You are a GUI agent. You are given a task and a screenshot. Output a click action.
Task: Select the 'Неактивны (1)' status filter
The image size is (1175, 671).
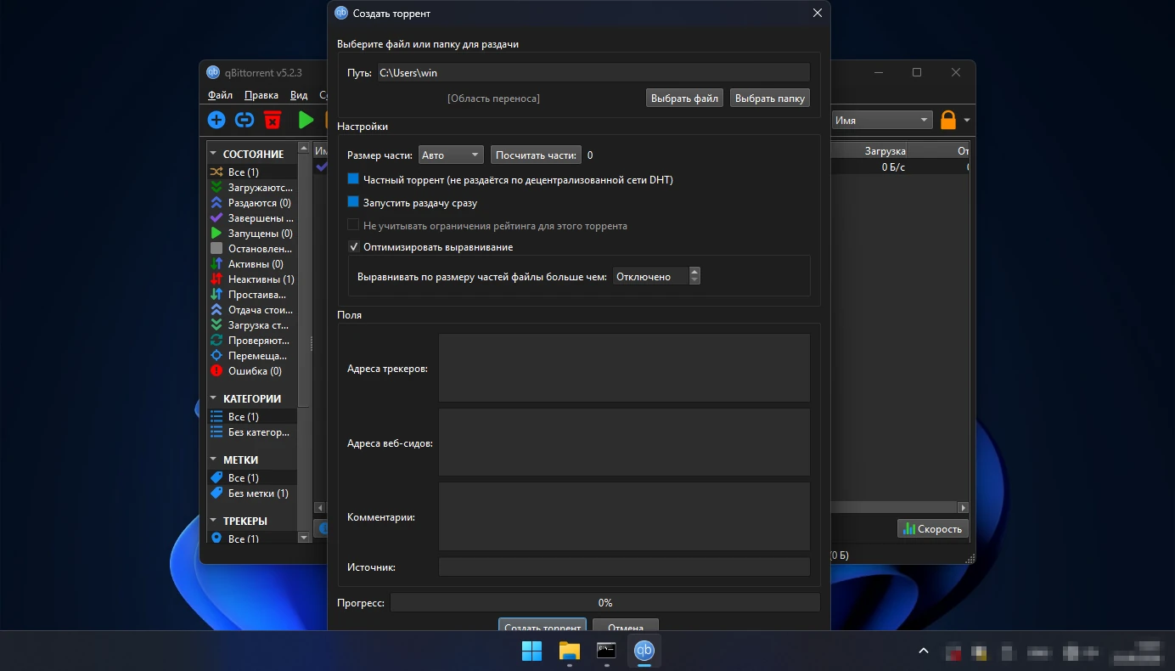pyautogui.click(x=252, y=279)
